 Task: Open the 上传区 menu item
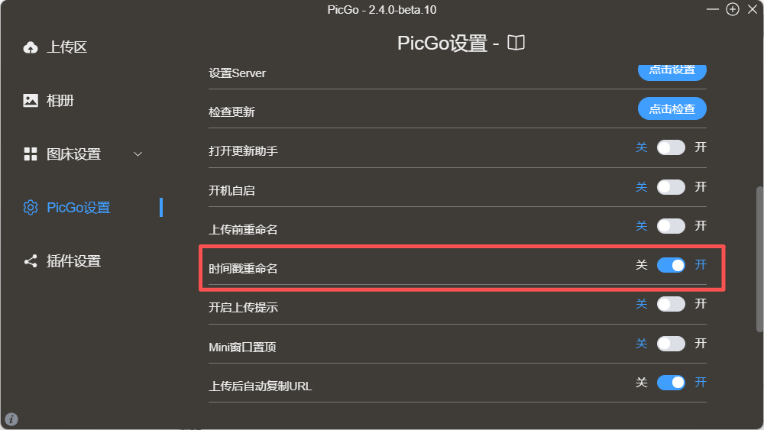pos(67,47)
